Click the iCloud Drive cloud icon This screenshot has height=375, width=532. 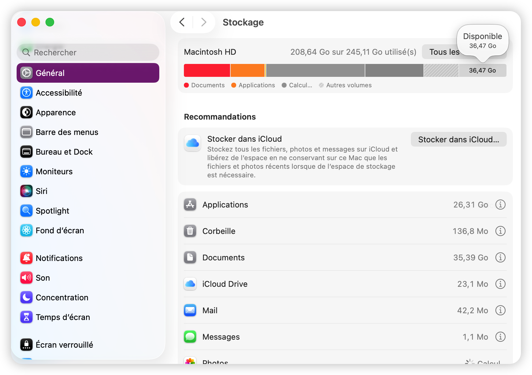(x=190, y=284)
